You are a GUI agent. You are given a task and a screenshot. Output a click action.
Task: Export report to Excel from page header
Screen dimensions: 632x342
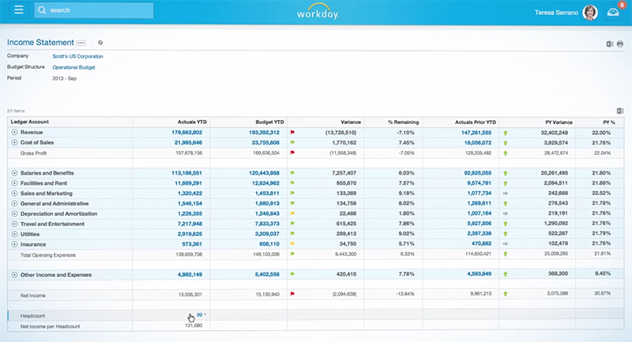609,43
